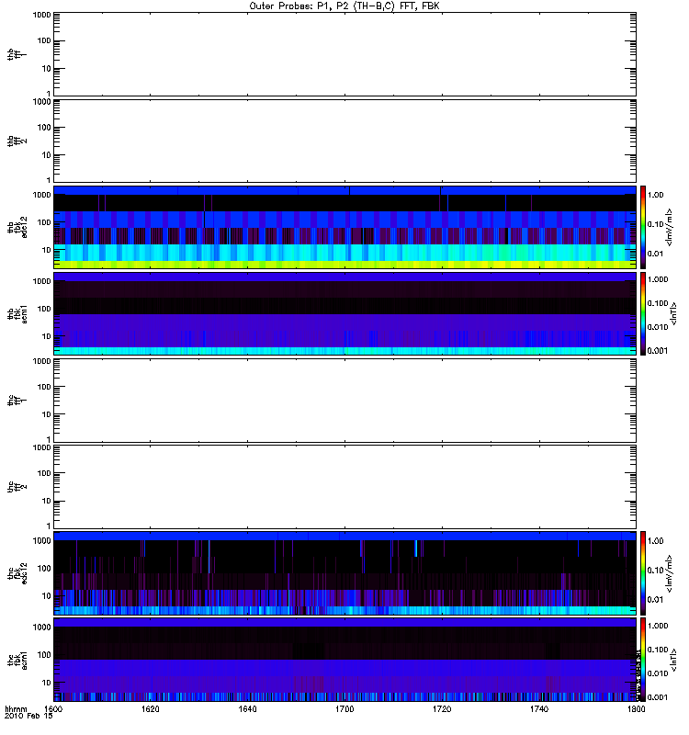Click the 1600 time axis label

(52, 708)
